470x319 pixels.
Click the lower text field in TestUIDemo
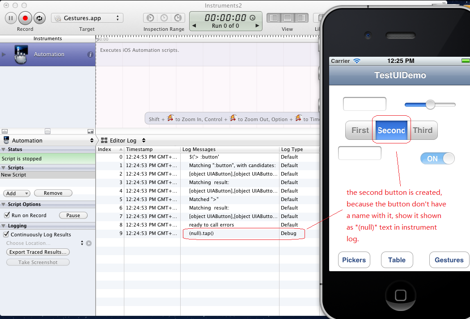point(360,153)
